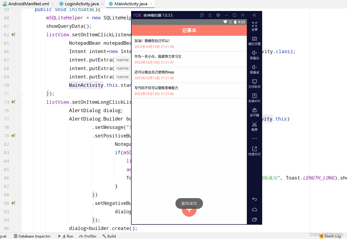Click the 记事本 app title bar
Screen dimensions: 347x239
[x=189, y=30]
